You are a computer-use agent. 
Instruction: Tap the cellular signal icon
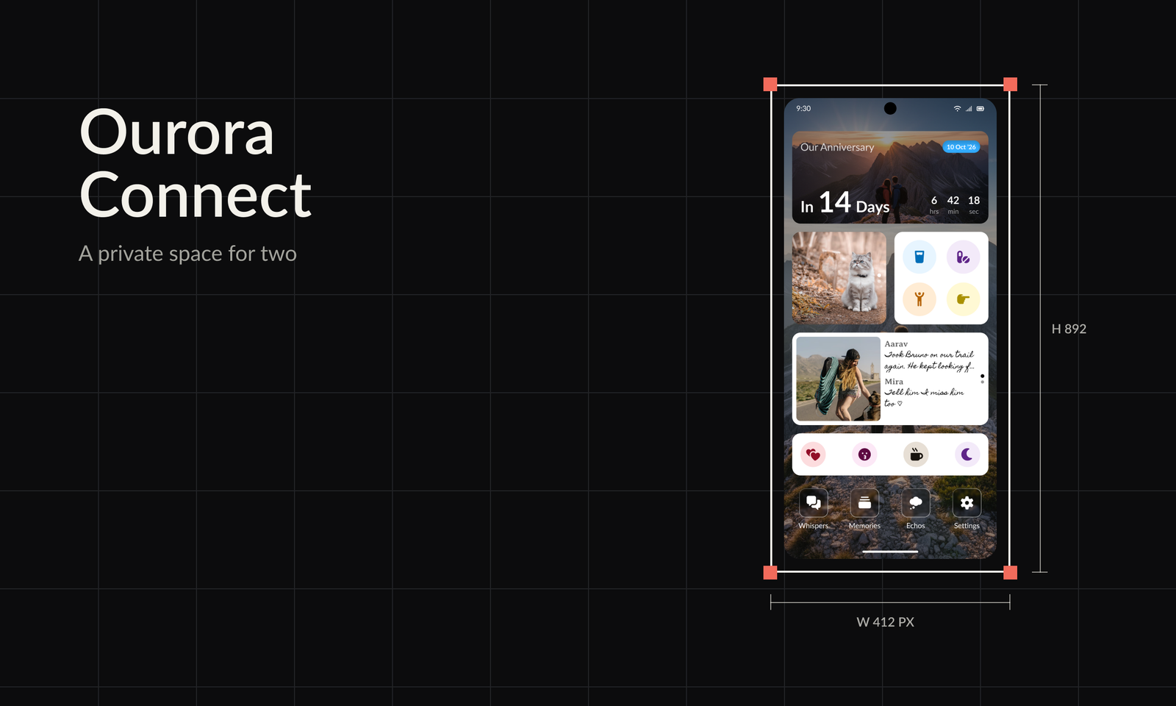tap(969, 108)
